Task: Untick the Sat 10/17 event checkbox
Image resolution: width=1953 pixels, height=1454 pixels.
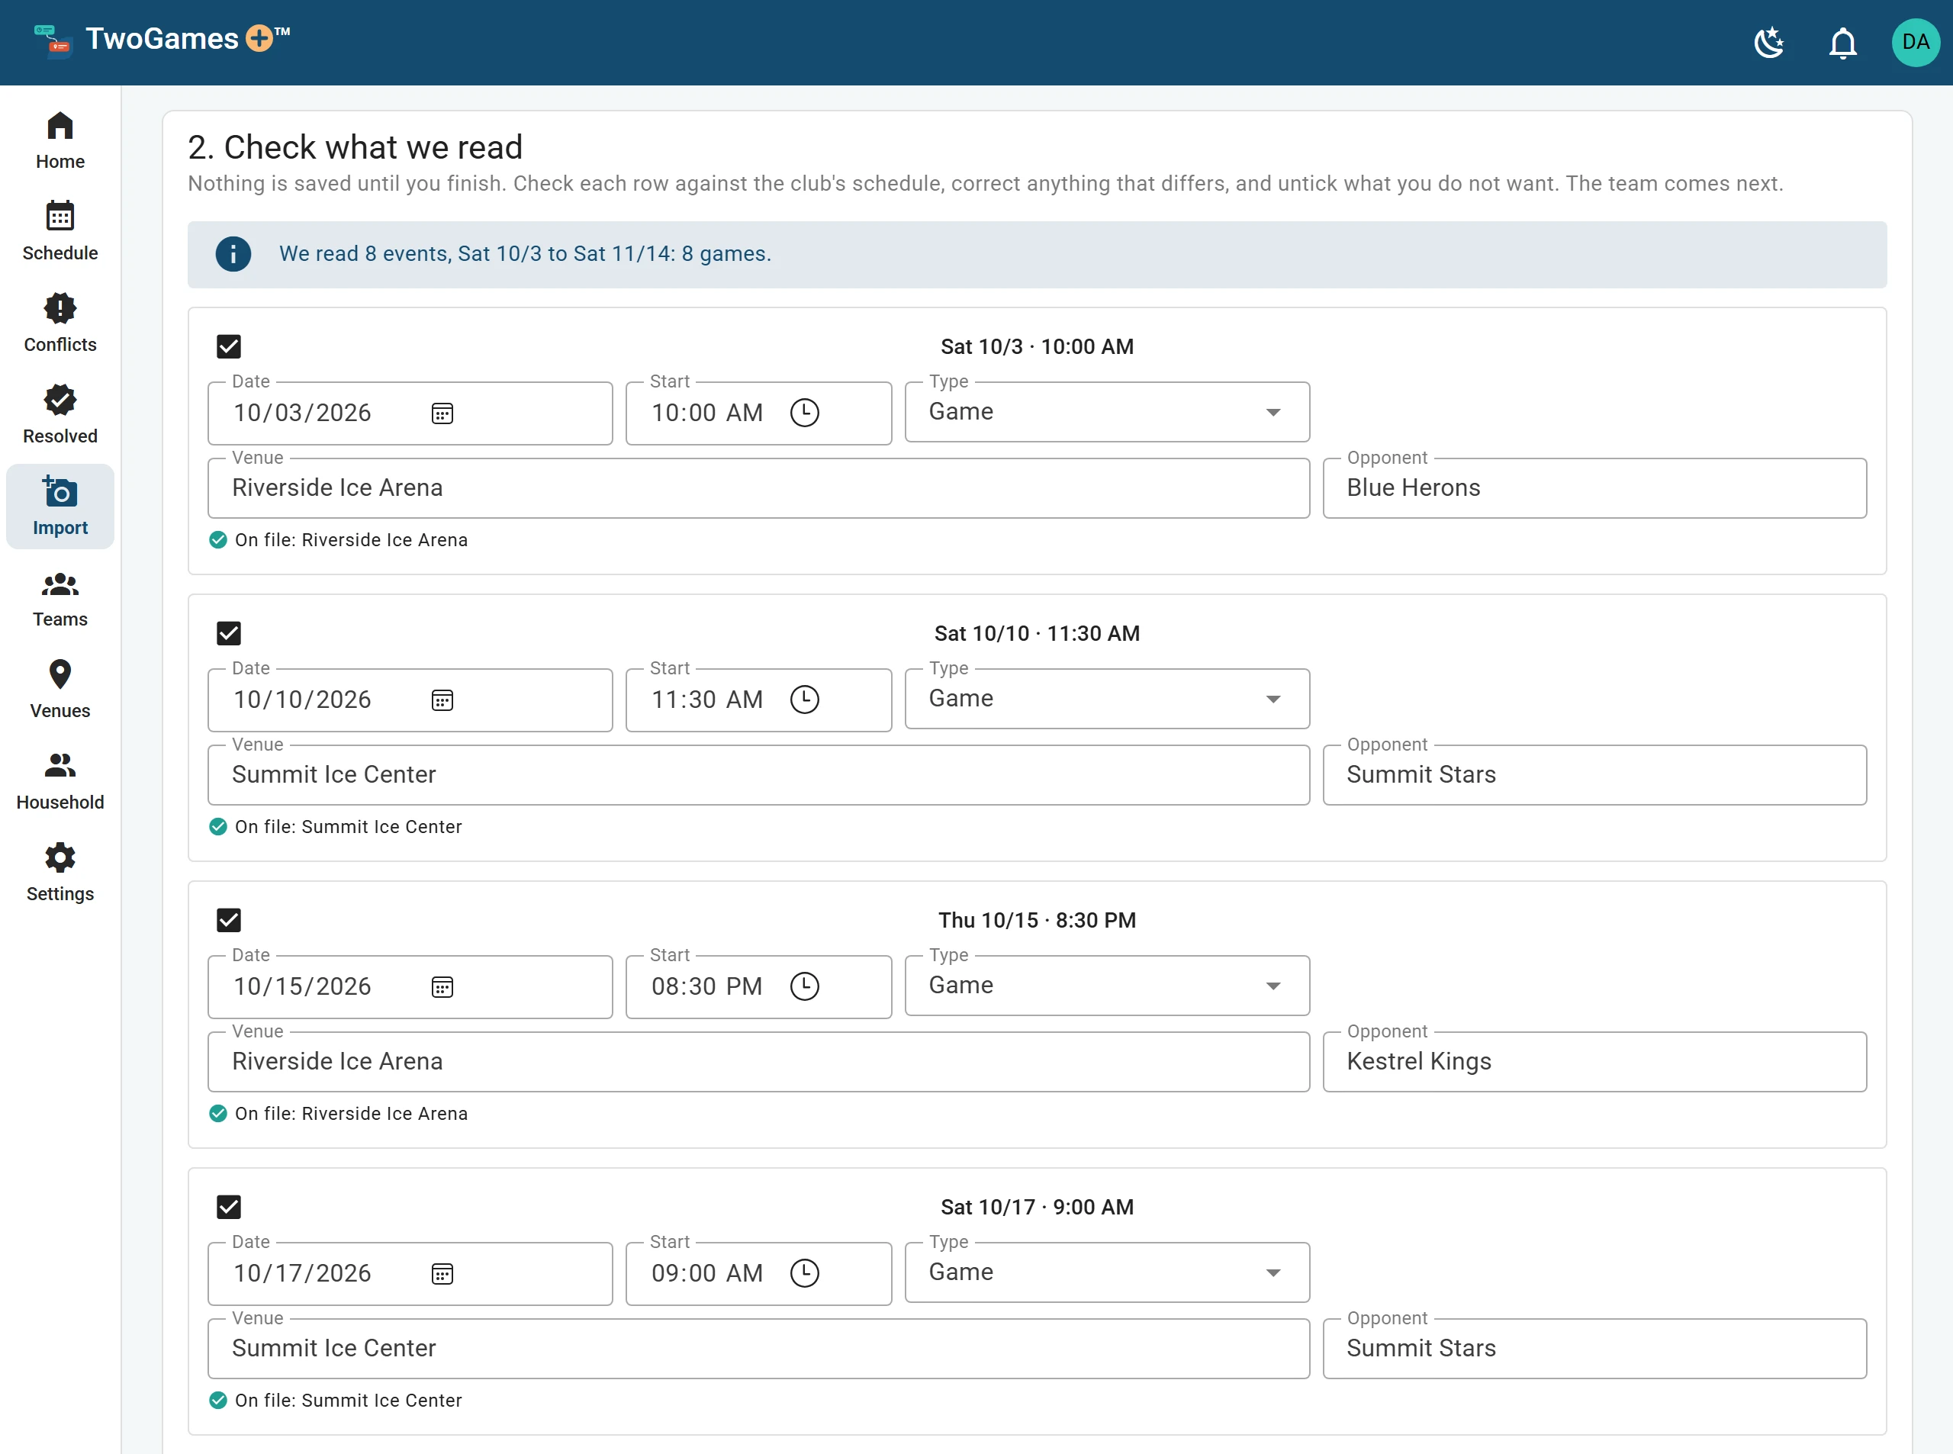Action: (229, 1208)
